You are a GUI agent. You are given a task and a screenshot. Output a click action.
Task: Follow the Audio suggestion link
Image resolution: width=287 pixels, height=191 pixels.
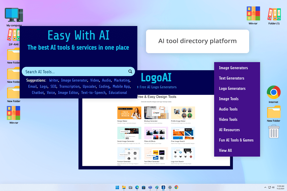(106, 80)
